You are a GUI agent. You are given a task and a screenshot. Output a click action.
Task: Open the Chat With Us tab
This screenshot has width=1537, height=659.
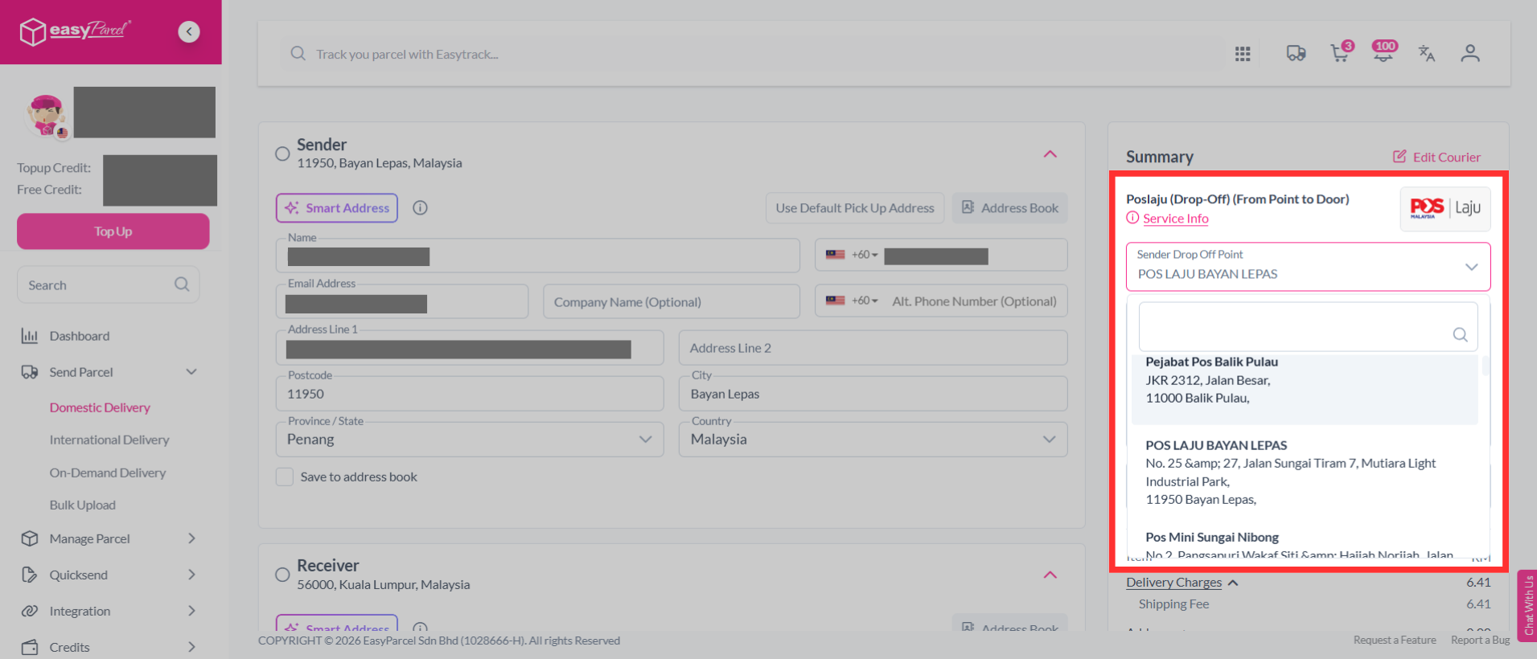click(1527, 605)
